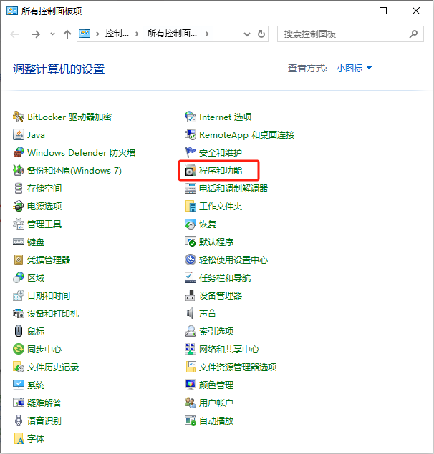Open the 管理工具 gear icon
434x454 pixels.
(x=19, y=224)
